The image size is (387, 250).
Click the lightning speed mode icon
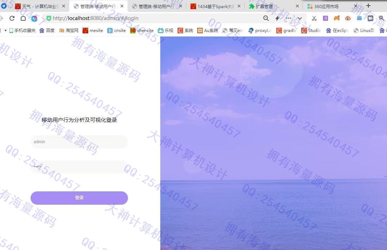tap(277, 18)
